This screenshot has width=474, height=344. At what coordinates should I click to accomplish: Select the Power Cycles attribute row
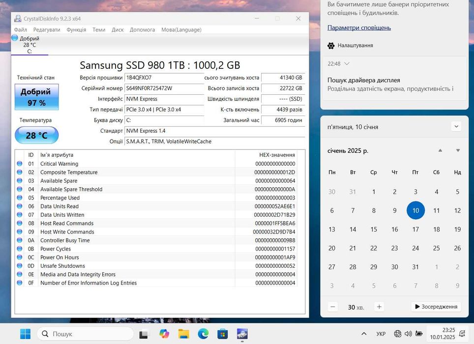156,249
